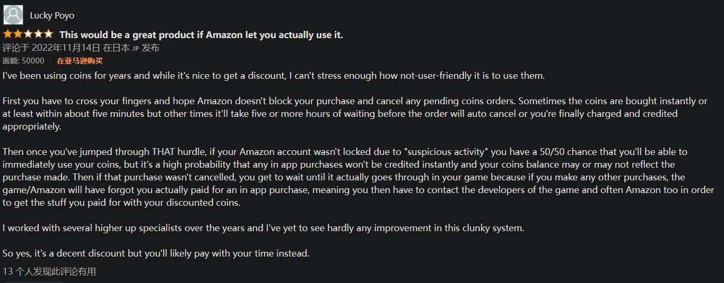Open the reviewer name Lucky Poyo
This screenshot has width=724, height=283.
pyautogui.click(x=52, y=15)
